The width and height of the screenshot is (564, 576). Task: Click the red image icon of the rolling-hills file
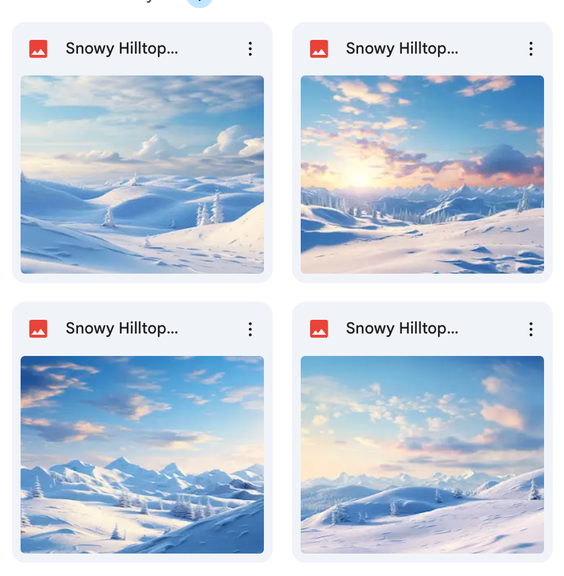pos(38,49)
